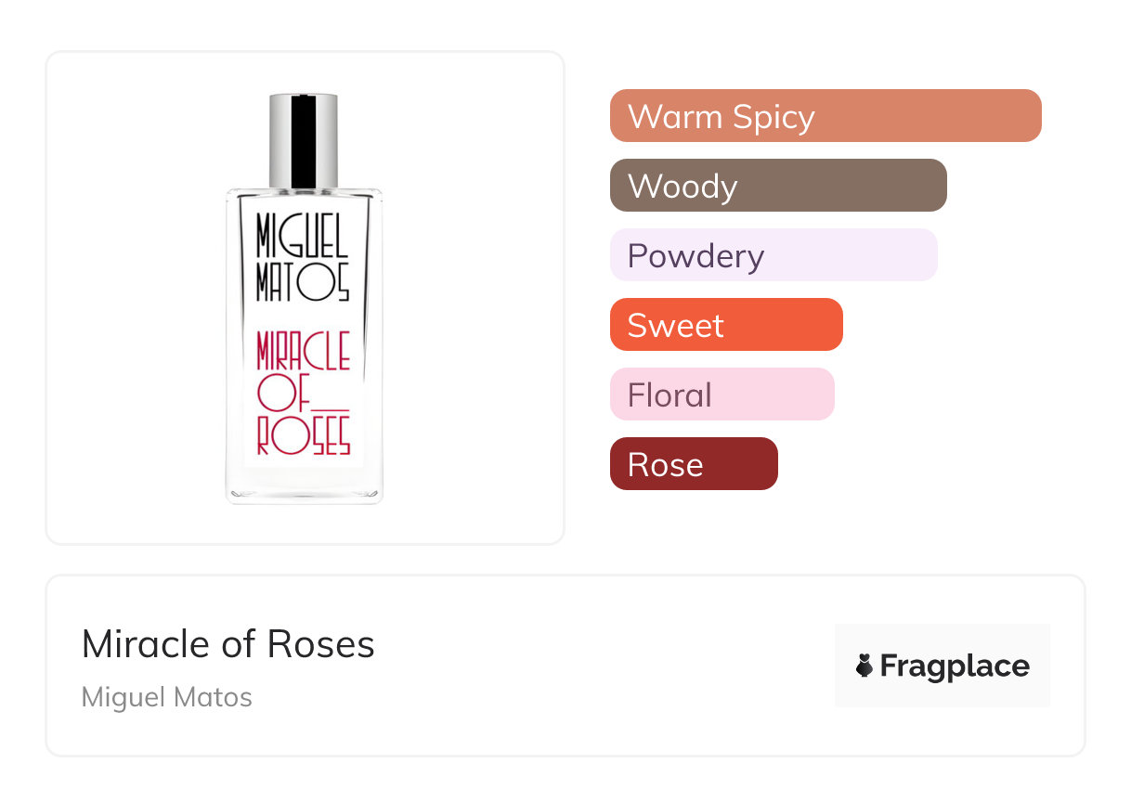
Task: Select the Warm Spicy accord bar
Action: 825,116
